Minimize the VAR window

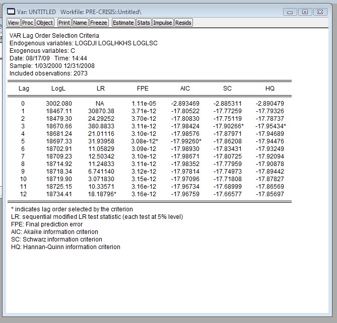[290, 12]
